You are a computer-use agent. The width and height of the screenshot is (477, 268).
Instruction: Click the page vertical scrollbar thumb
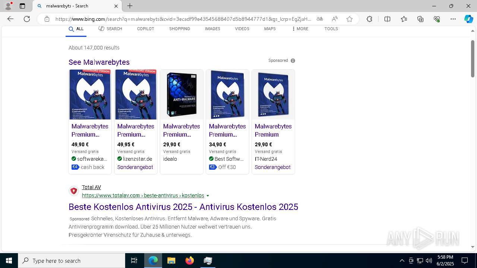pyautogui.click(x=473, y=59)
